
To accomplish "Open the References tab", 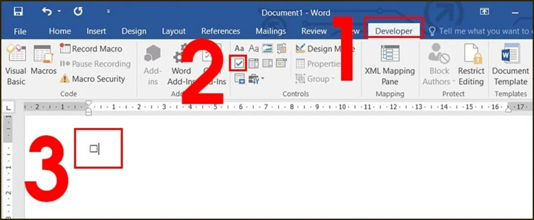I will pos(221,31).
